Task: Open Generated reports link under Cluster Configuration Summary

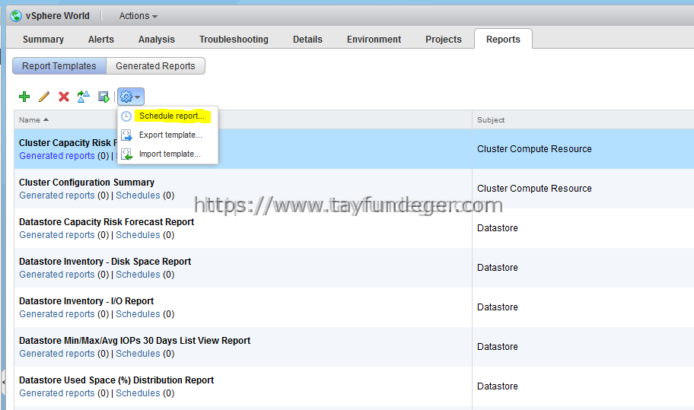Action: [56, 195]
